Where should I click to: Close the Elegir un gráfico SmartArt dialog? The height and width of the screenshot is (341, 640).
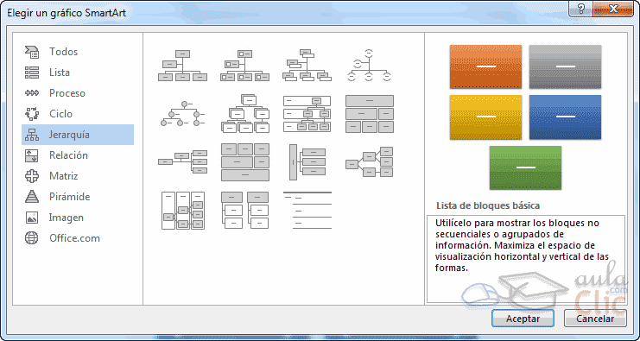coord(612,9)
